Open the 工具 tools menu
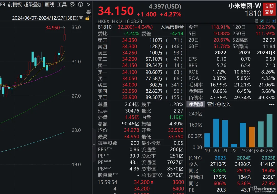277x194 pixels. [62, 4]
